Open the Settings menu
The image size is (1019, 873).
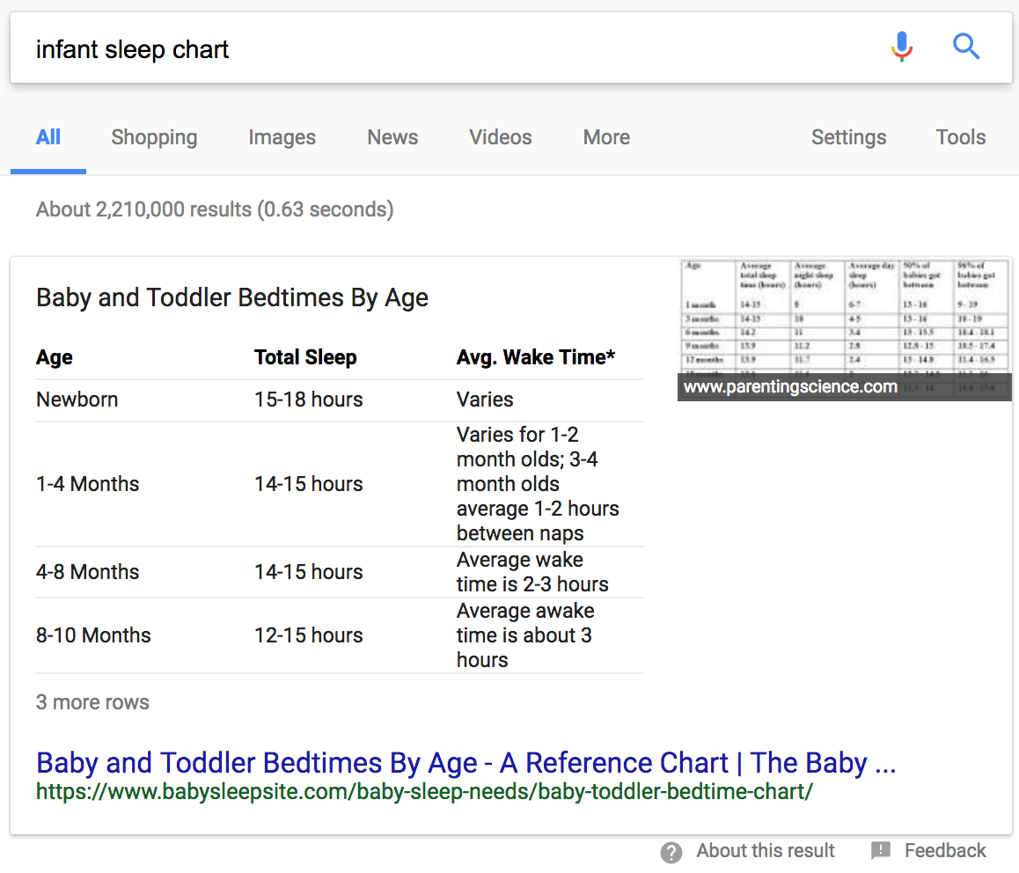pyautogui.click(x=848, y=137)
